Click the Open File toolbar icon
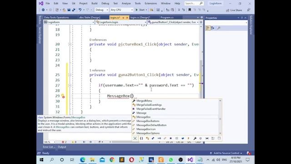Screen dimensions: 291x164 coord(64,10)
